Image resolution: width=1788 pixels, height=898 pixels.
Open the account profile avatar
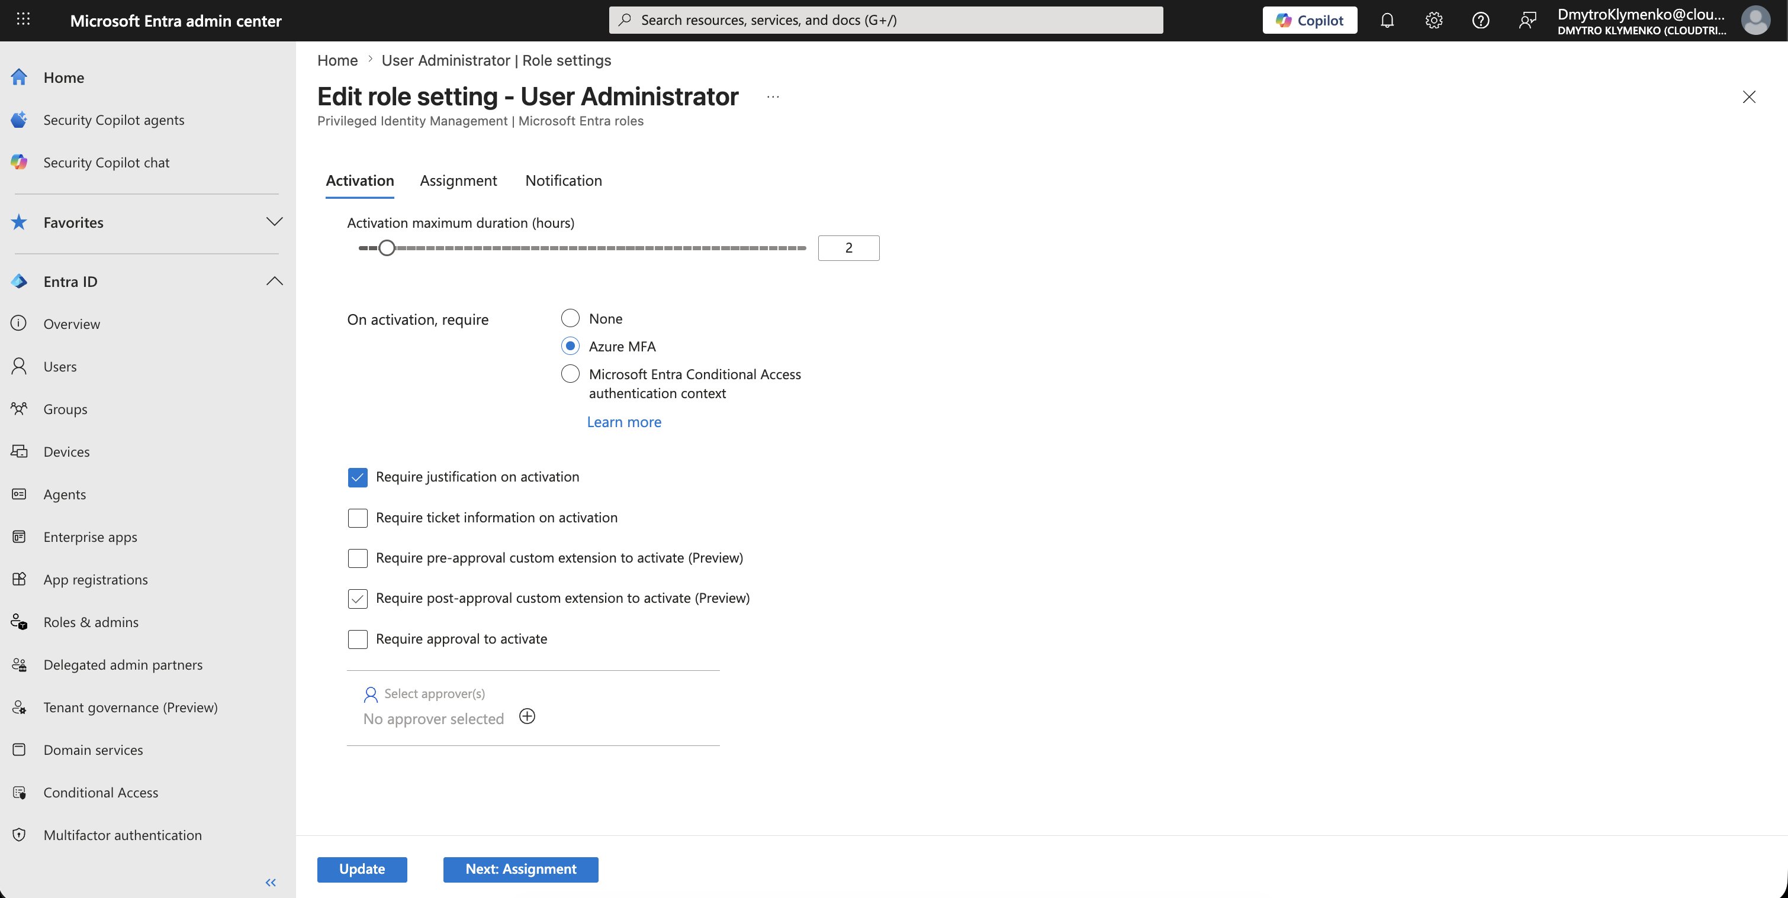click(x=1755, y=20)
